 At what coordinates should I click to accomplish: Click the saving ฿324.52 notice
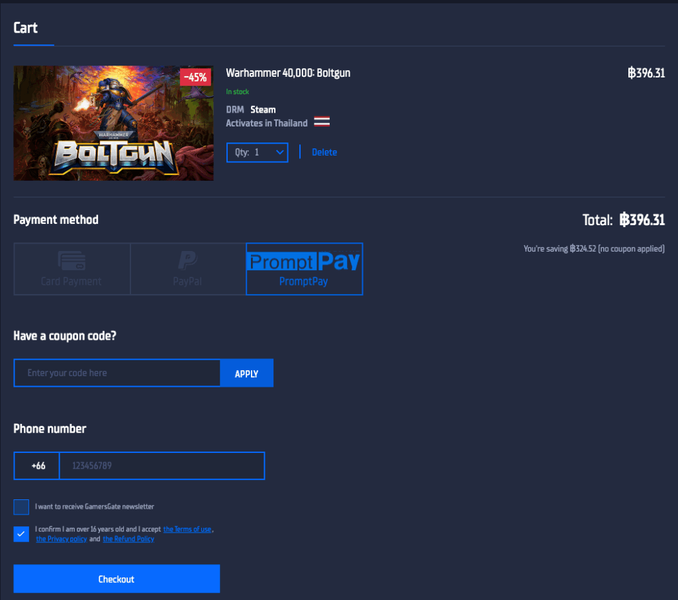point(594,249)
